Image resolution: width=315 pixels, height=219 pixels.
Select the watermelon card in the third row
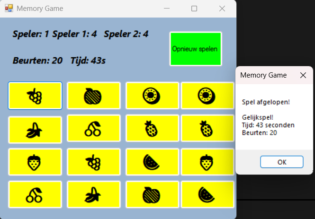pos(152,162)
